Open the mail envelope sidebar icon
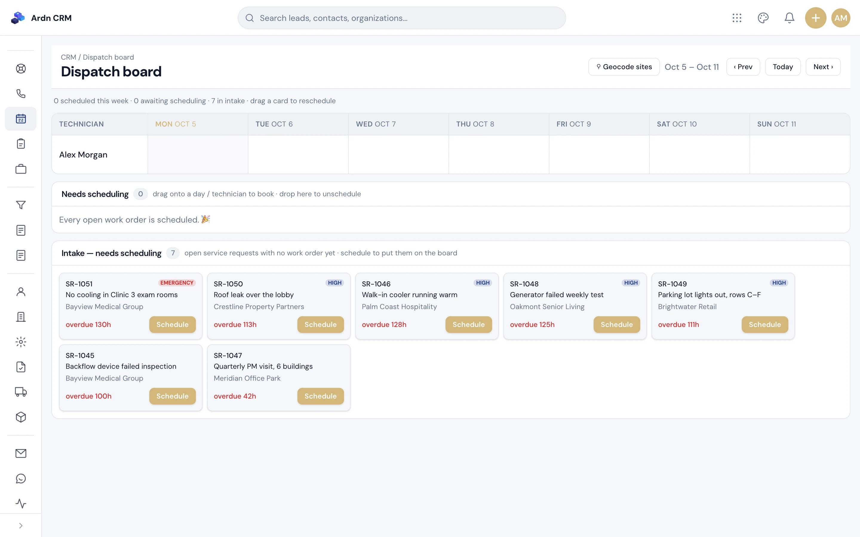860x537 pixels. coord(21,453)
